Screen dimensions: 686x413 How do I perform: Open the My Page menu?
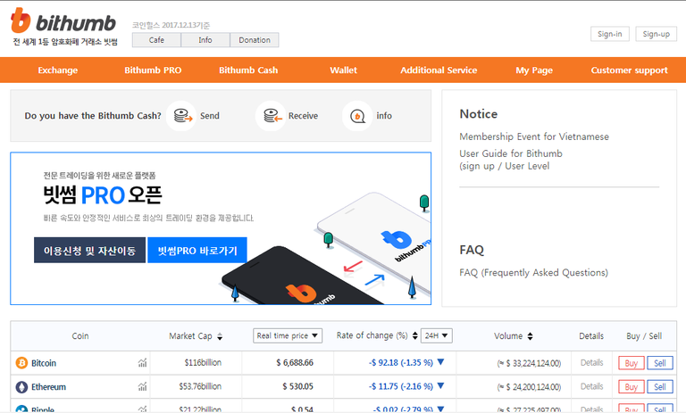point(534,70)
